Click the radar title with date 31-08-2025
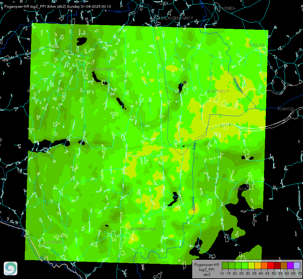303x279 pixels. click(58, 7)
